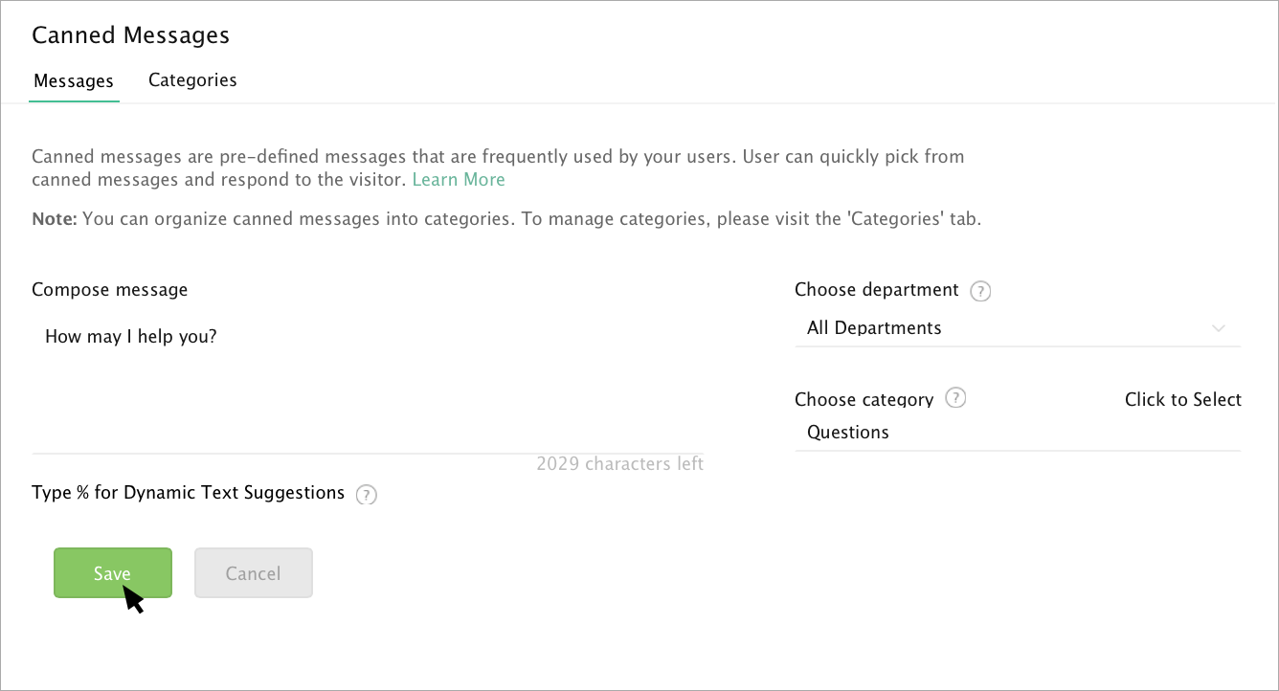1279x691 pixels.
Task: Show help for Dynamic Text Suggestions
Action: tap(366, 495)
